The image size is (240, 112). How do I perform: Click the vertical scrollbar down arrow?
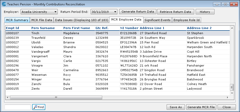coord(232,93)
